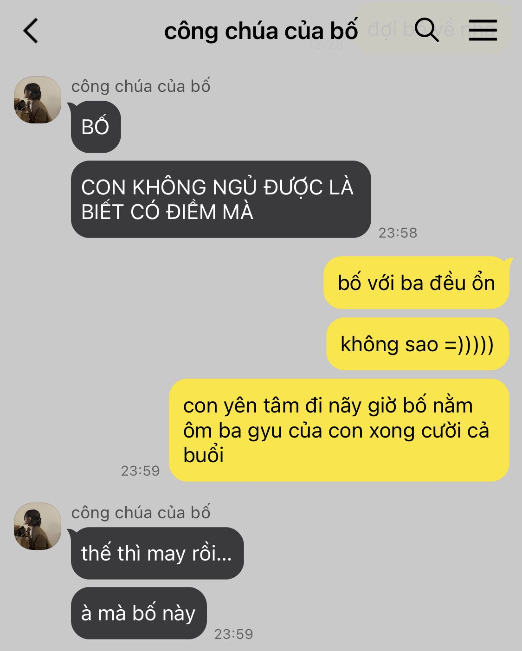This screenshot has width=522, height=651.
Task: Tap the lower profile avatar
Action: [38, 526]
